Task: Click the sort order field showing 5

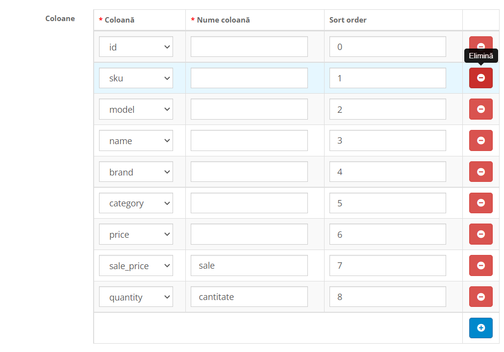Action: click(x=387, y=203)
